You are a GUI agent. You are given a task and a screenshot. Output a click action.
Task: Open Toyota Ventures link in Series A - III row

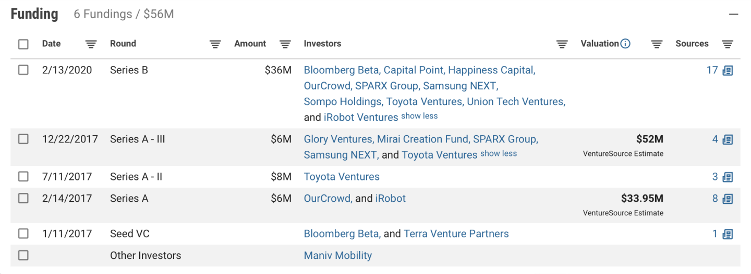coord(440,155)
